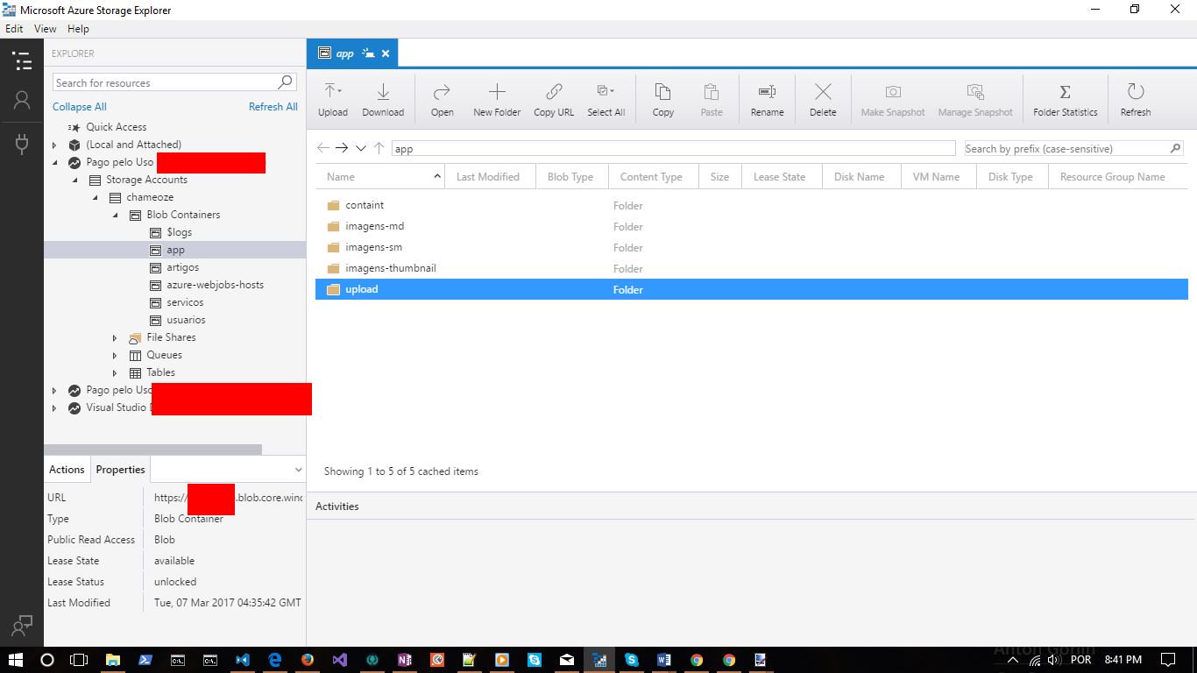Click the app path address field
Image resolution: width=1197 pixels, height=673 pixels.
(673, 148)
